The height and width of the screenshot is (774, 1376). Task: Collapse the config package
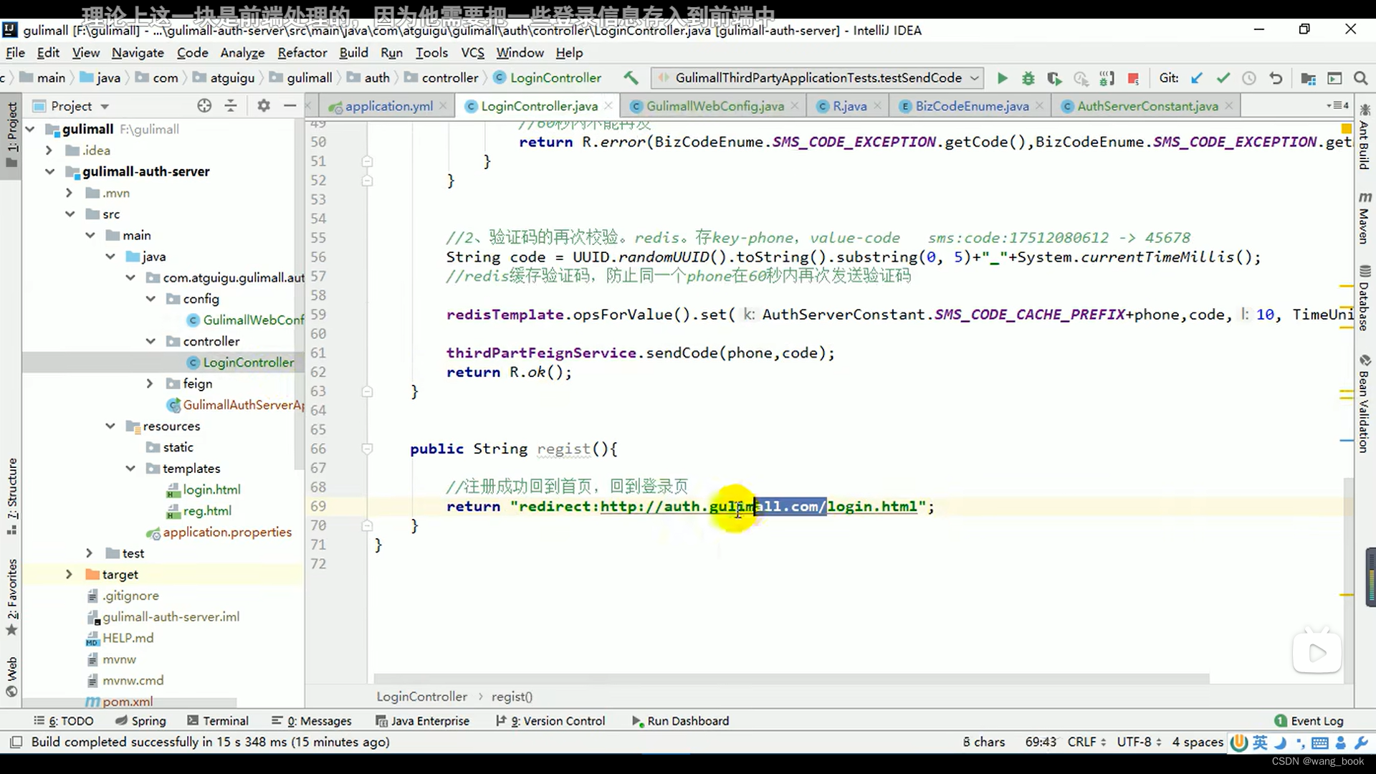(x=150, y=298)
